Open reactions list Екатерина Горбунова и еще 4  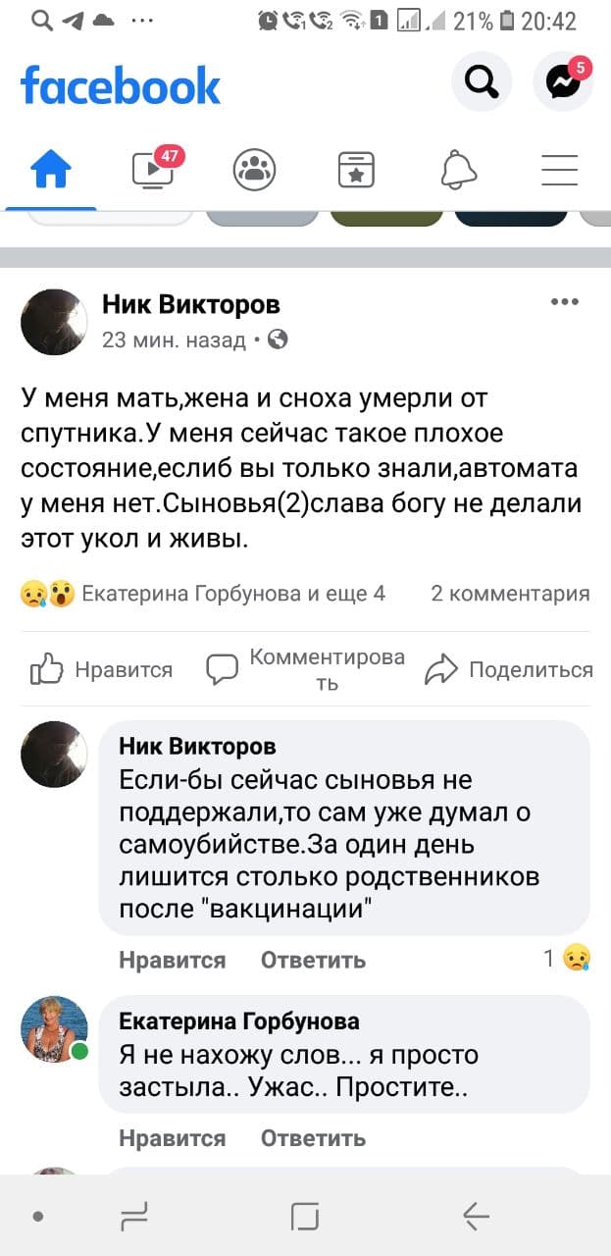click(x=203, y=593)
